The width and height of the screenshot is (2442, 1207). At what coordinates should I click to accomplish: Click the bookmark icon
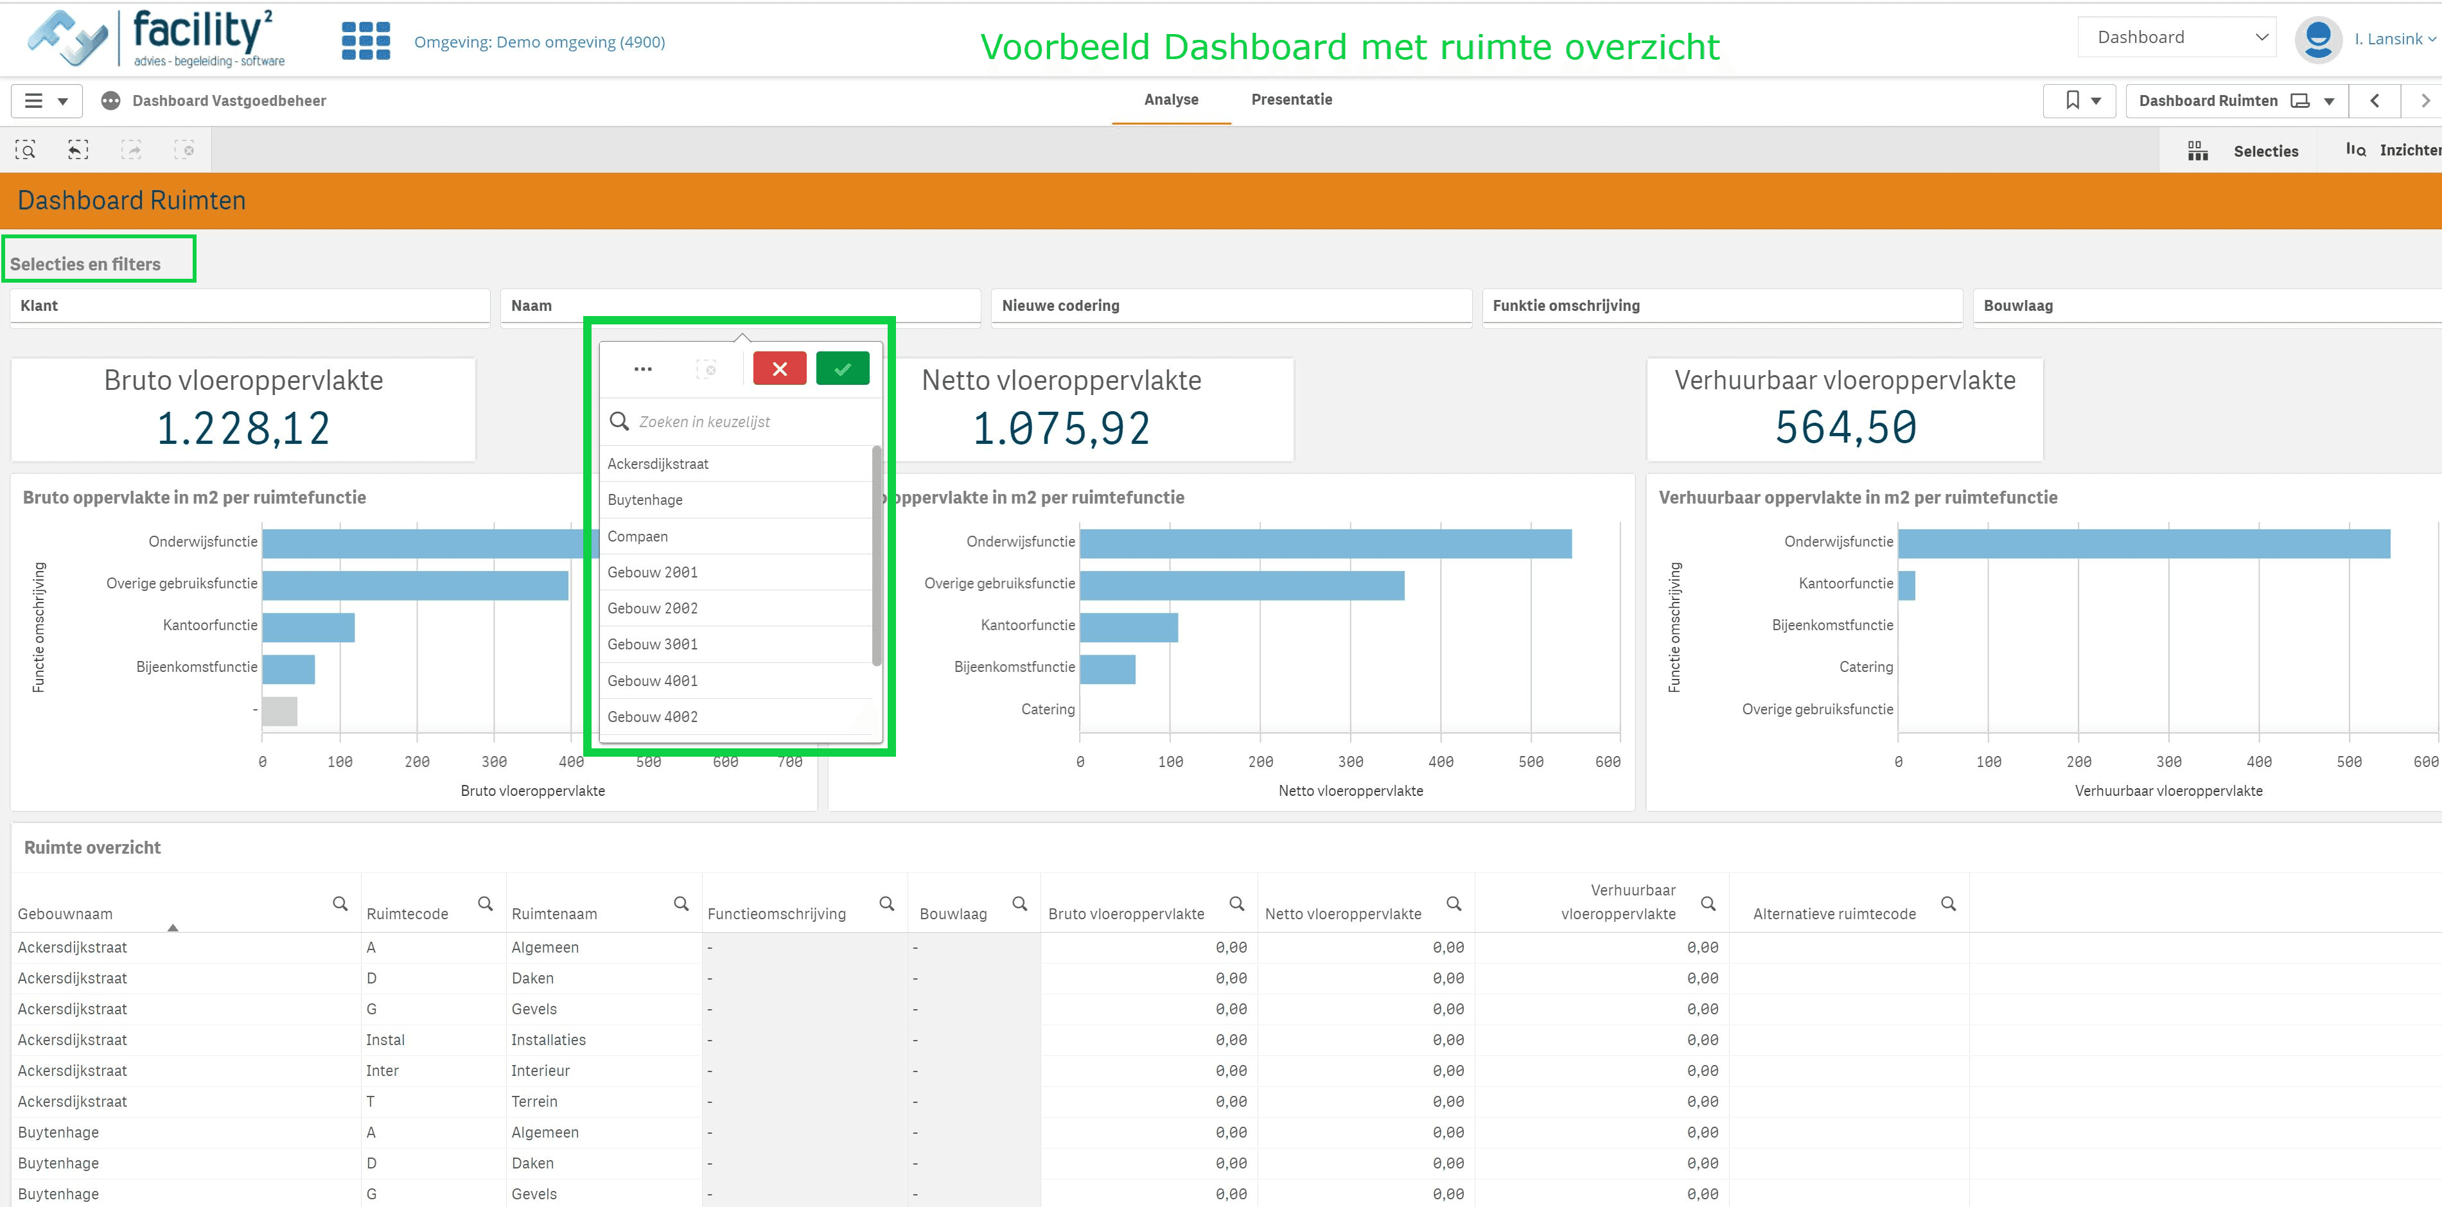2072,100
